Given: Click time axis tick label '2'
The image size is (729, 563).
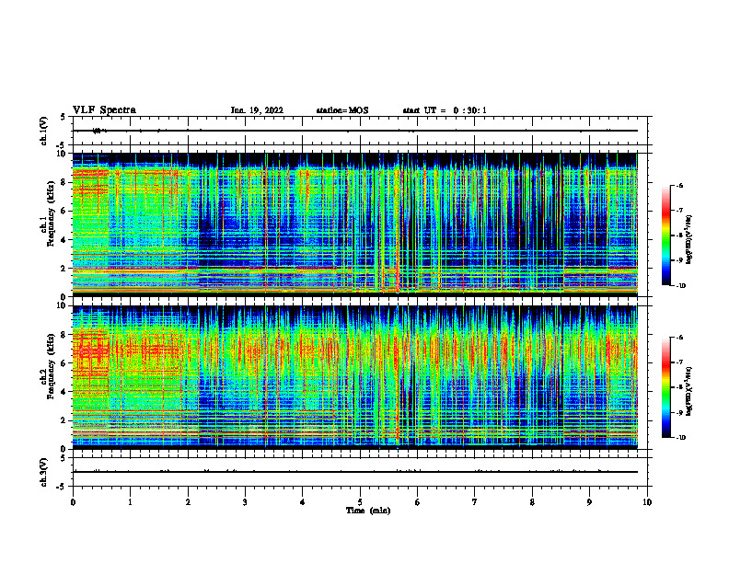Looking at the screenshot, I should [x=188, y=502].
